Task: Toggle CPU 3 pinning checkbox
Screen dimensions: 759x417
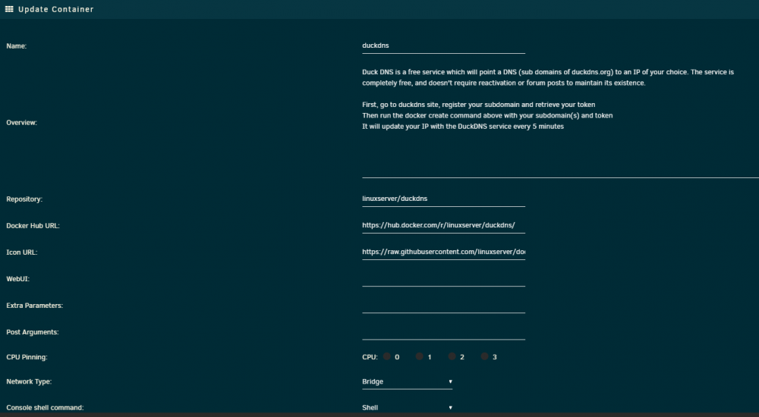Action: (x=484, y=356)
